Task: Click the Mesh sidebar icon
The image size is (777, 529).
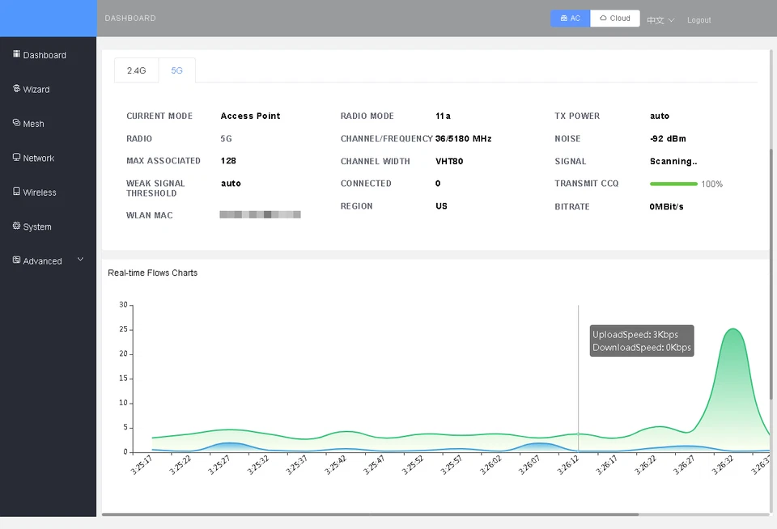Action: [16, 123]
